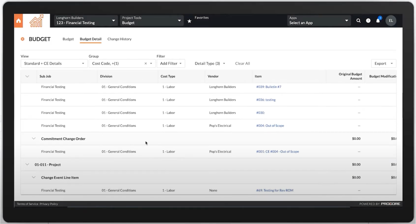Click the orange Budget settings gear icon
Viewport: 416px width, 224px height.
(x=23, y=39)
